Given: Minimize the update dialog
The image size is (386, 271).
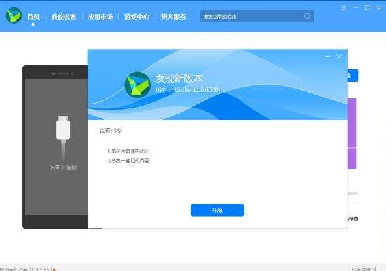Looking at the screenshot, I should 327,56.
